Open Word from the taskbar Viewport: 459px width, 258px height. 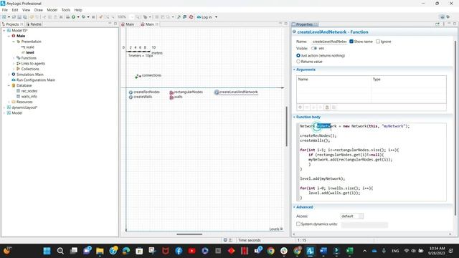[323, 251]
